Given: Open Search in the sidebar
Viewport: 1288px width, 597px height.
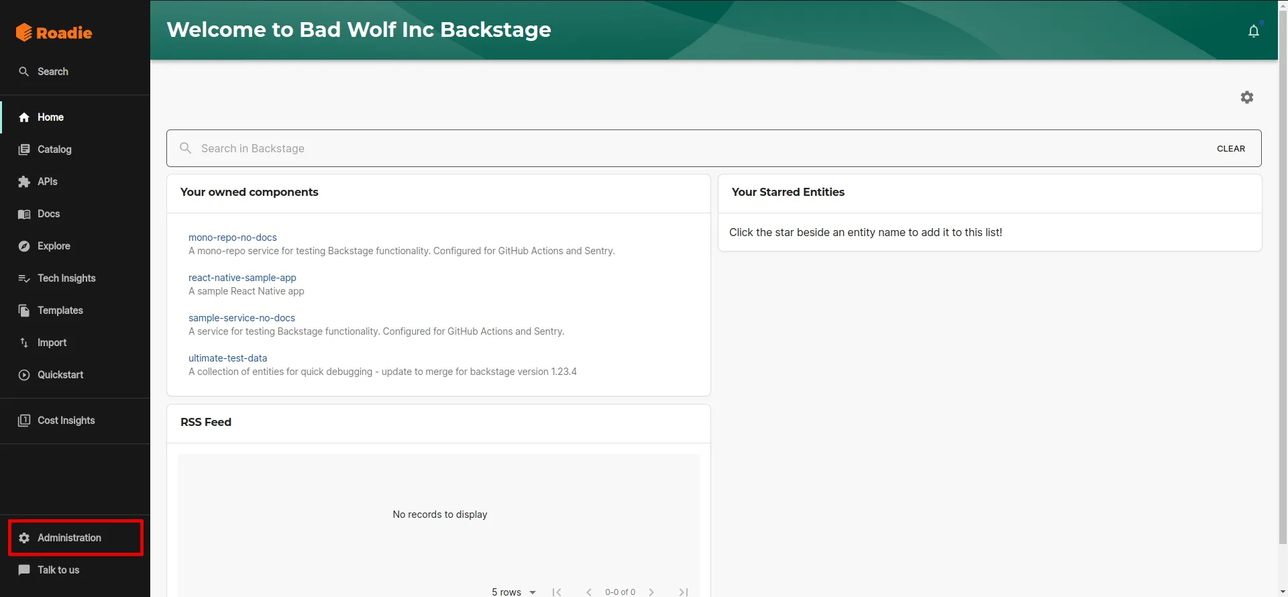Looking at the screenshot, I should (x=52, y=72).
